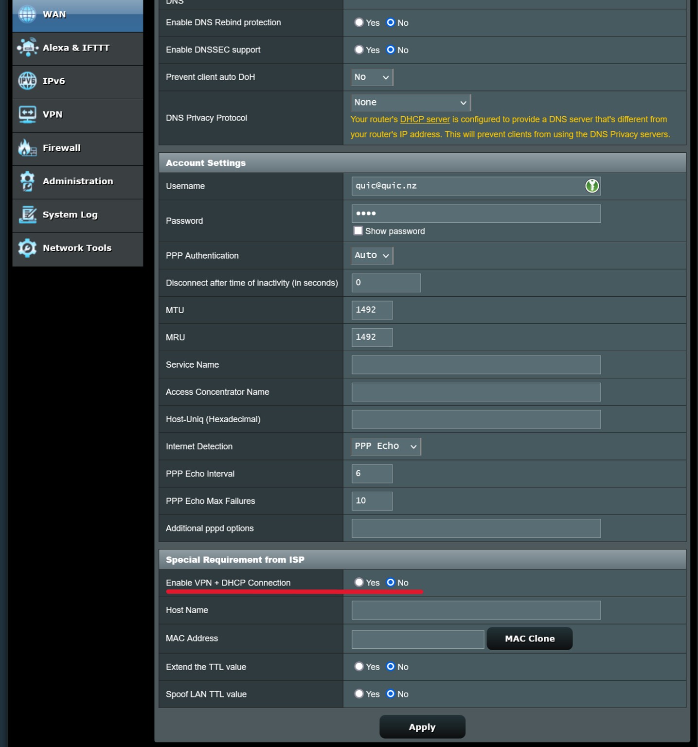Click the Administration gear icon
Image resolution: width=698 pixels, height=747 pixels.
coord(27,181)
